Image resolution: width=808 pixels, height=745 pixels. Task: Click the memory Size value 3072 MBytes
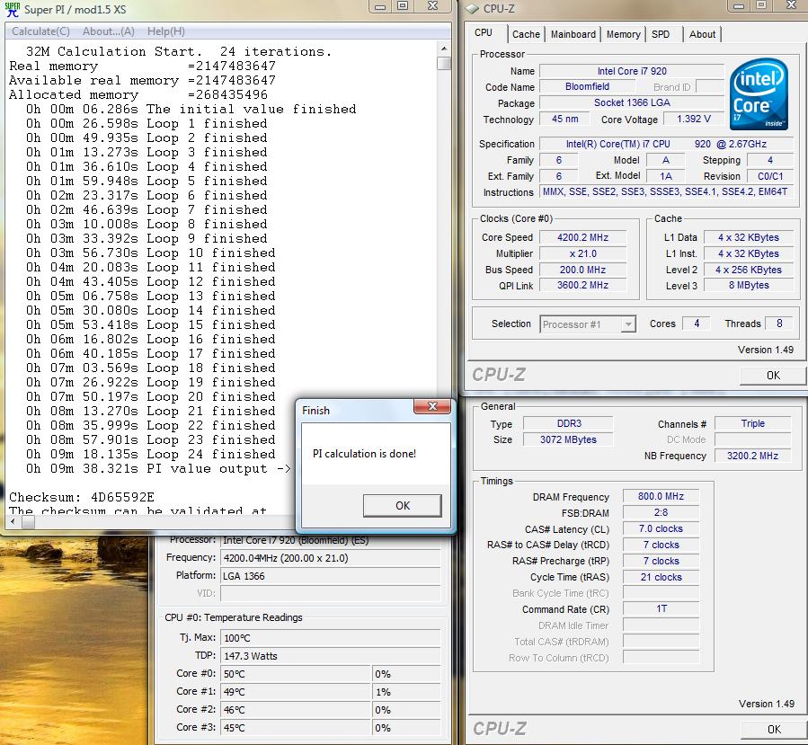(568, 439)
